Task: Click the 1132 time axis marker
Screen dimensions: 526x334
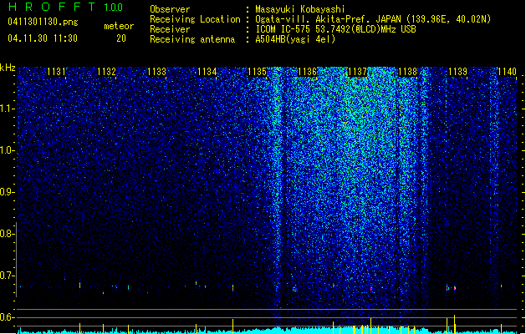Action: tap(106, 72)
